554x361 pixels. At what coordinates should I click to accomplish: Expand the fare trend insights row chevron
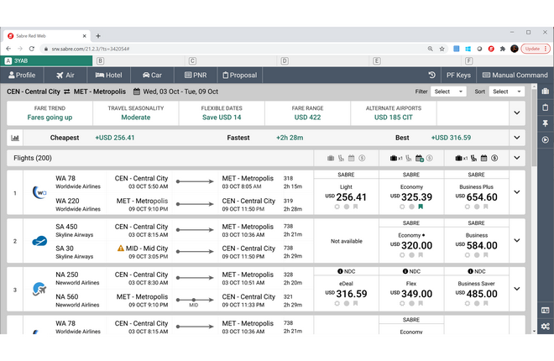517,112
